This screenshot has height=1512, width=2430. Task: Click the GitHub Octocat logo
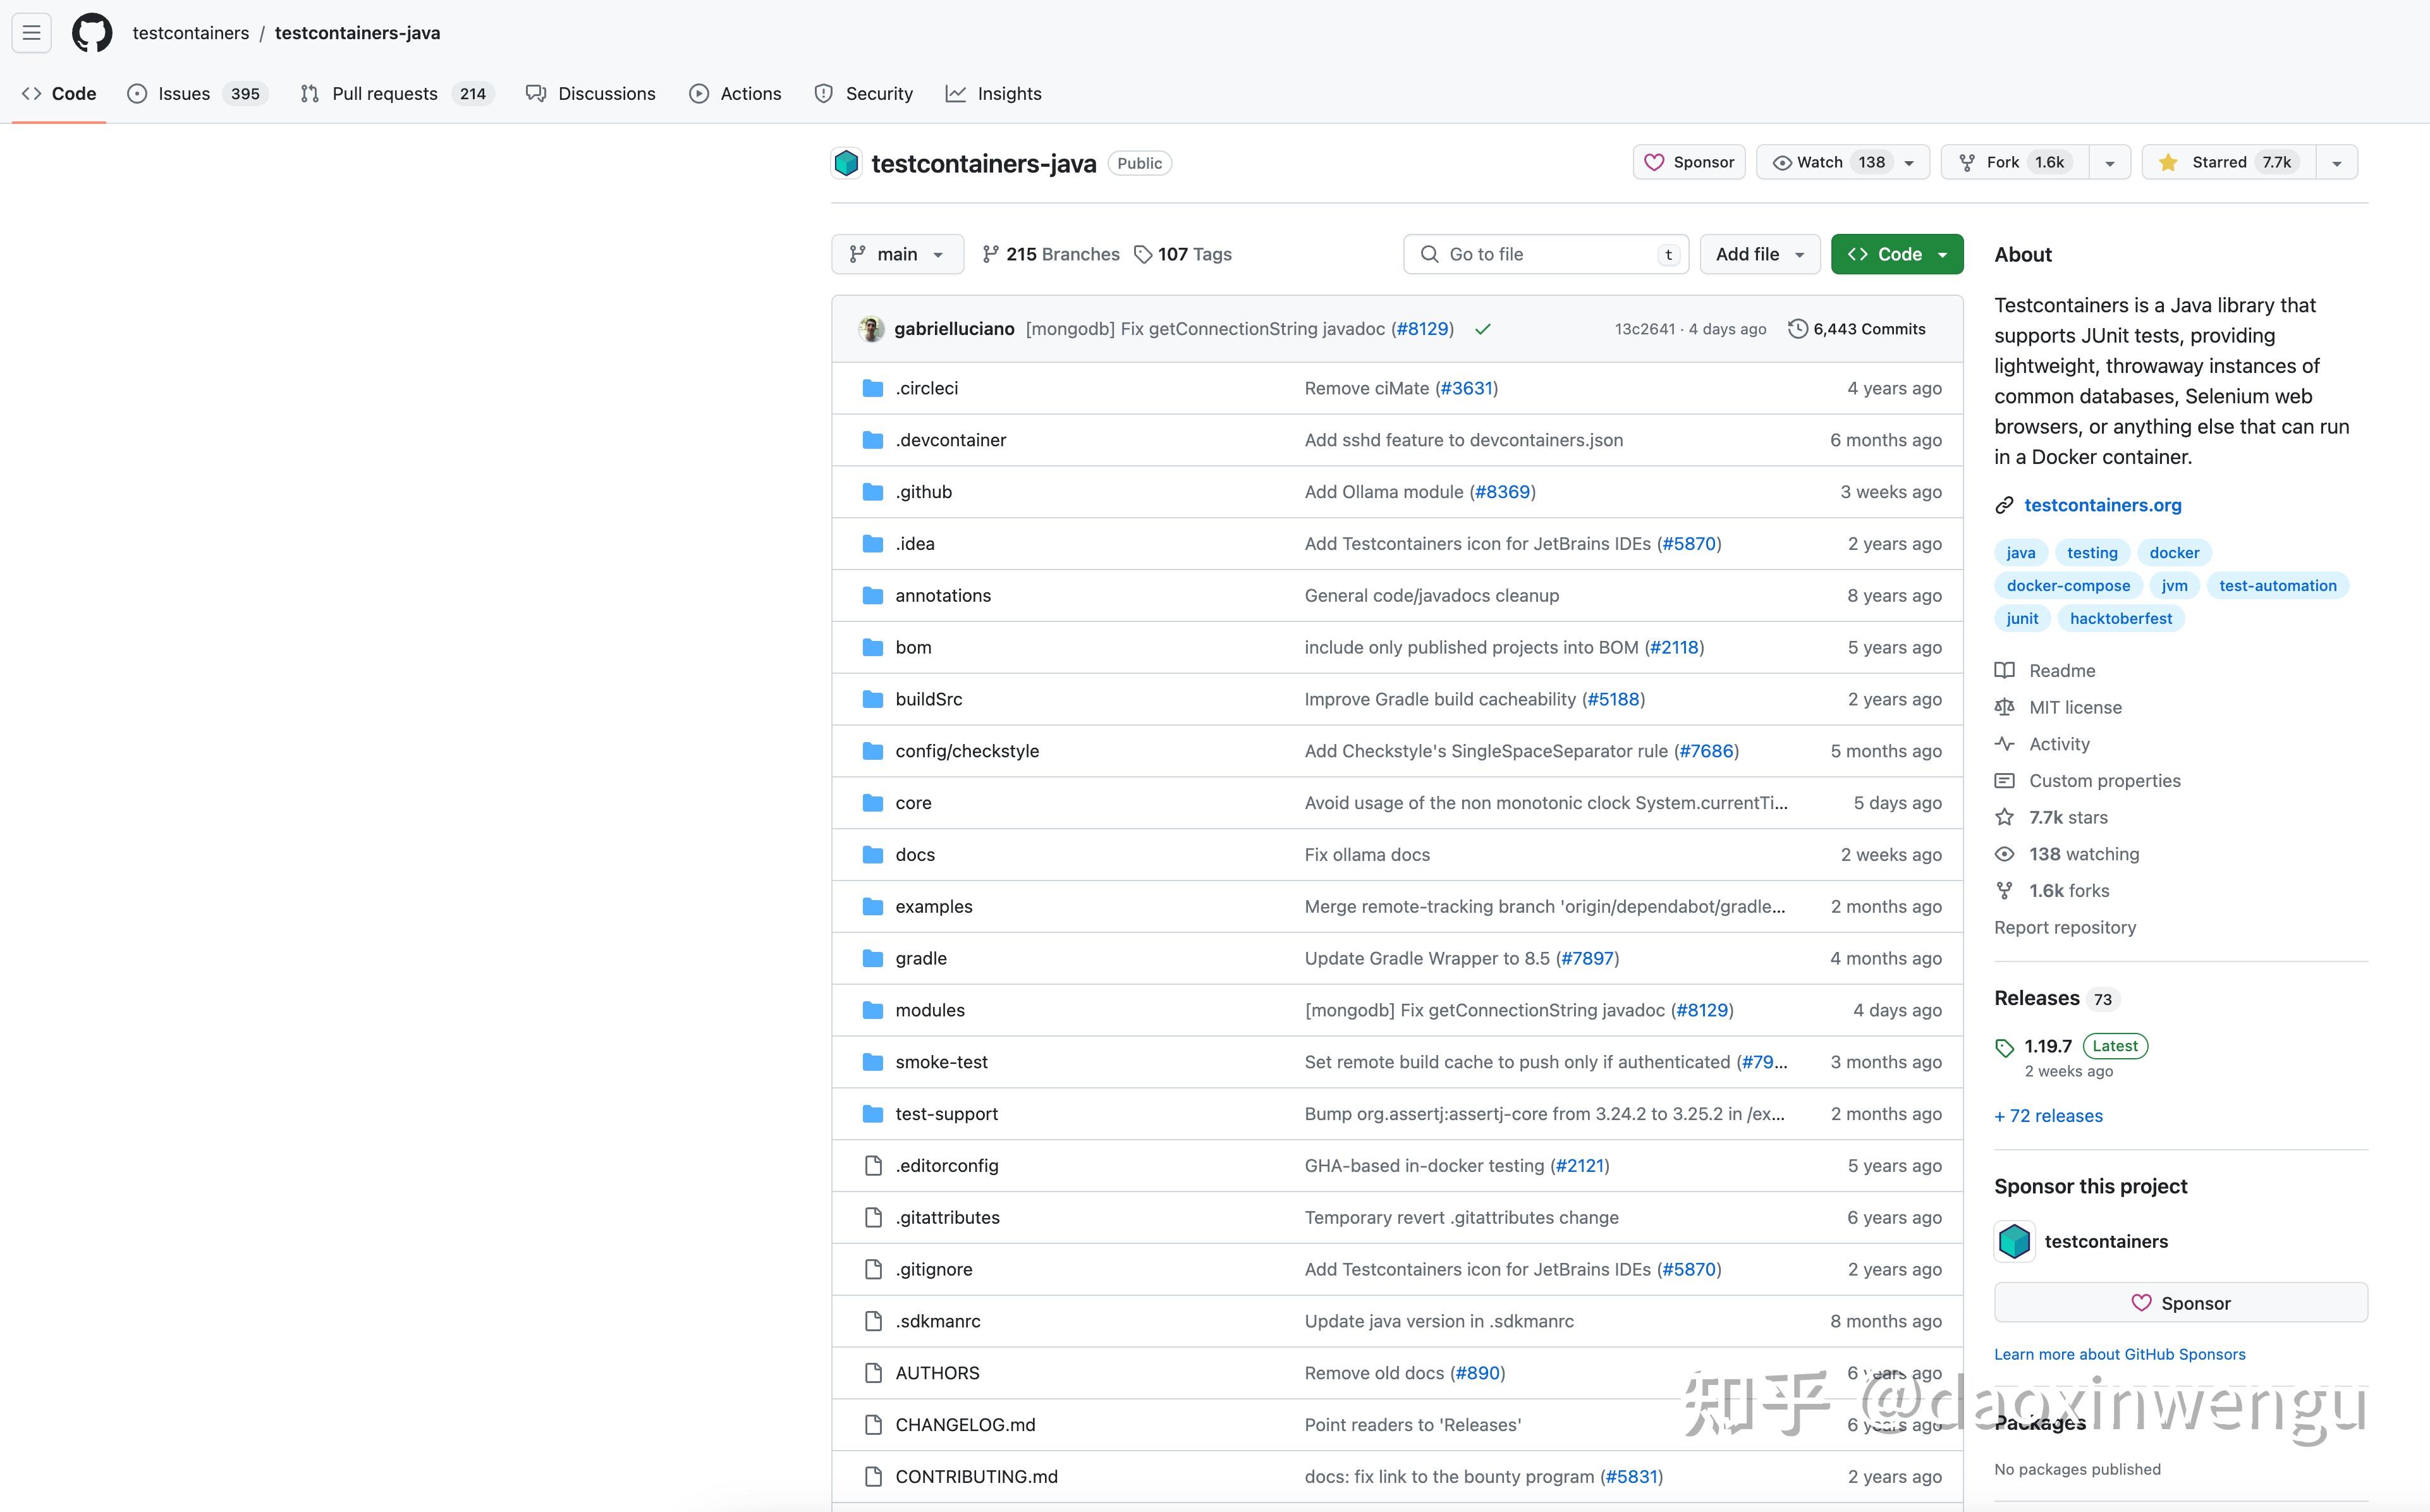click(92, 33)
